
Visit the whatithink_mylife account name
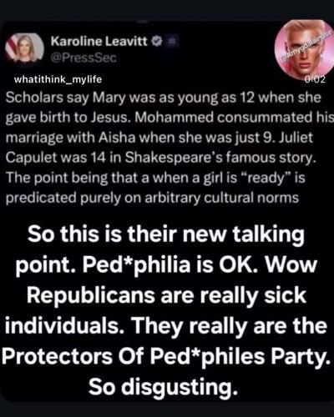pyautogui.click(x=58, y=79)
